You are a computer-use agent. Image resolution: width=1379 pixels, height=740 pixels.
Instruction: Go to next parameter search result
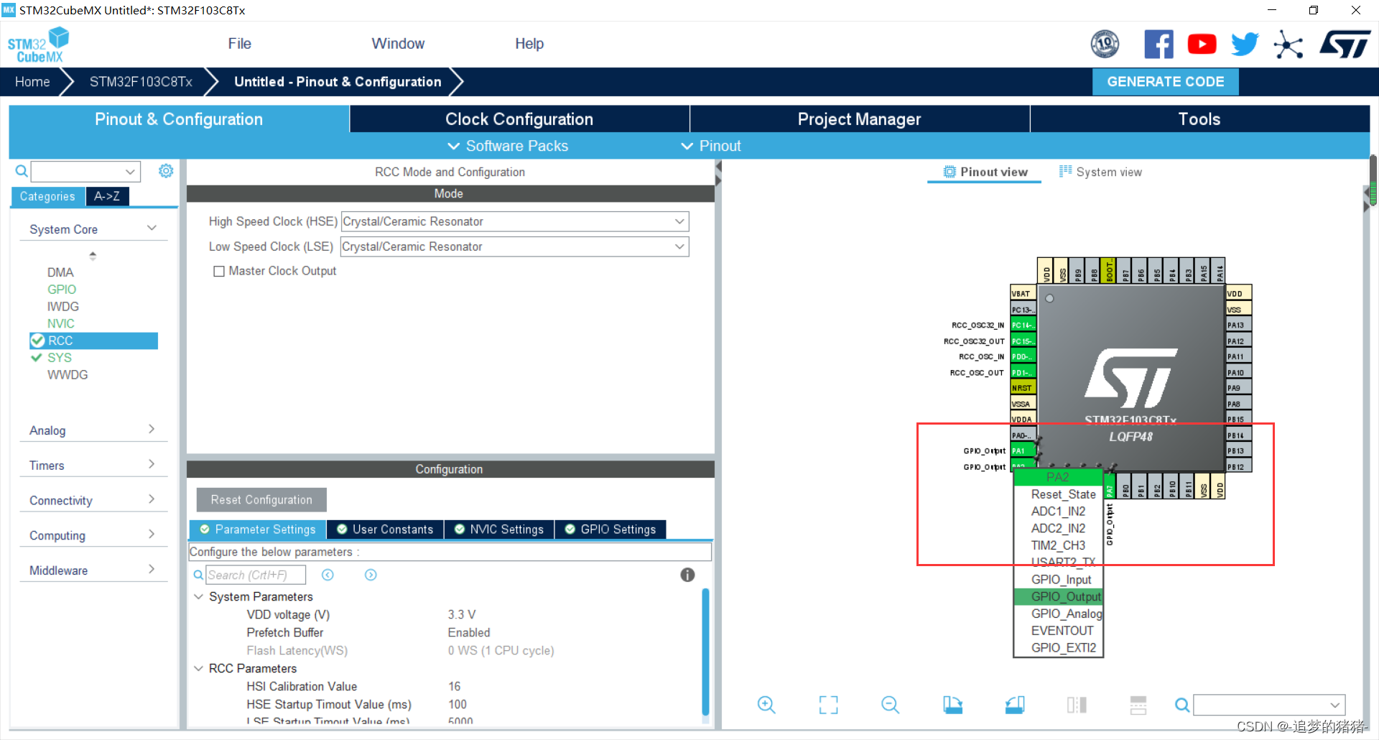(x=371, y=575)
